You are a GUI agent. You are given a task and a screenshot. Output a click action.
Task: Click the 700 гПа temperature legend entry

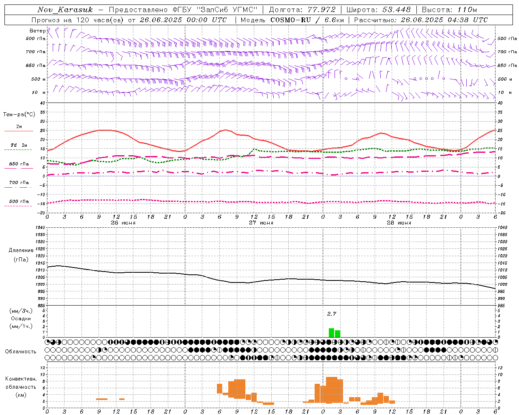[19, 182]
